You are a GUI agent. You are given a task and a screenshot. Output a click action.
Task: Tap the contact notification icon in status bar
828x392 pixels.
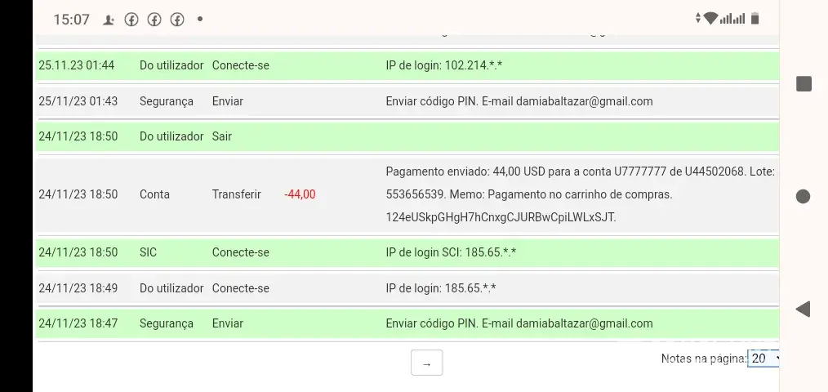[109, 20]
